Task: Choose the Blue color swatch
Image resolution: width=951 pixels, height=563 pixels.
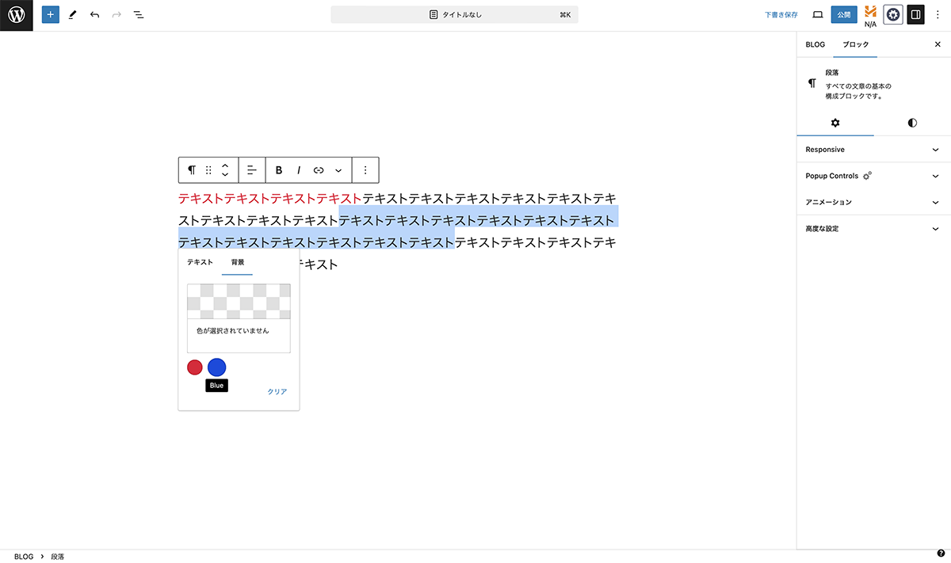Action: click(216, 367)
